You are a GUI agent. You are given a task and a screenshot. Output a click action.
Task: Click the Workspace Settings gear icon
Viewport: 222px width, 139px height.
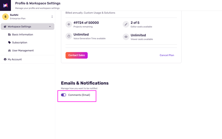point(5,27)
